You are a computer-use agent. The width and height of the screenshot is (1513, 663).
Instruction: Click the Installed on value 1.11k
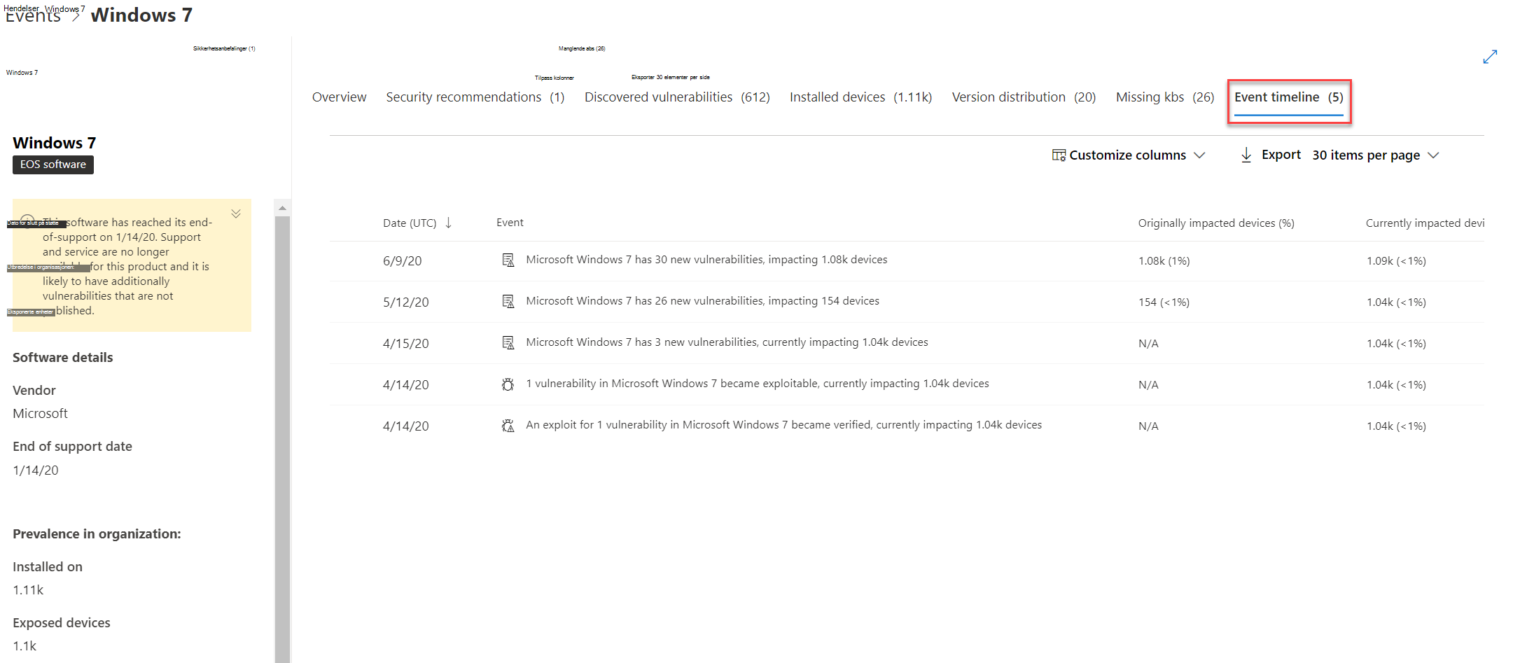(28, 590)
